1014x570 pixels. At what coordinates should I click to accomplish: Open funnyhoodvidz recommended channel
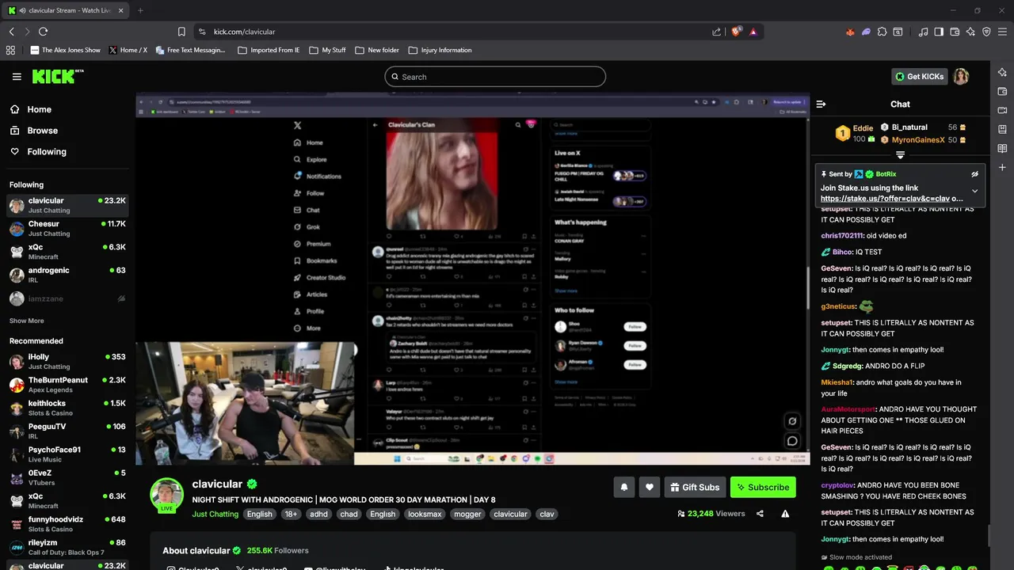(x=67, y=524)
